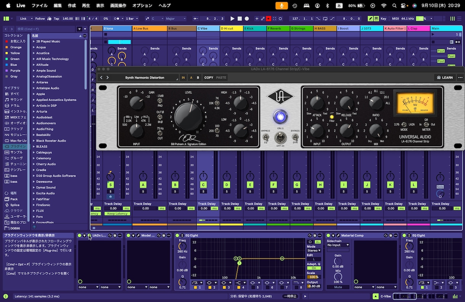Toggle automation arm (red button) in transport
Image resolution: width=465 pixels, height=302 pixels.
click(x=269, y=18)
